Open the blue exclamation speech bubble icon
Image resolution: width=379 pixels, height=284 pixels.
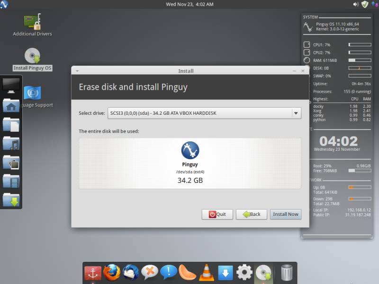pyautogui.click(x=169, y=272)
